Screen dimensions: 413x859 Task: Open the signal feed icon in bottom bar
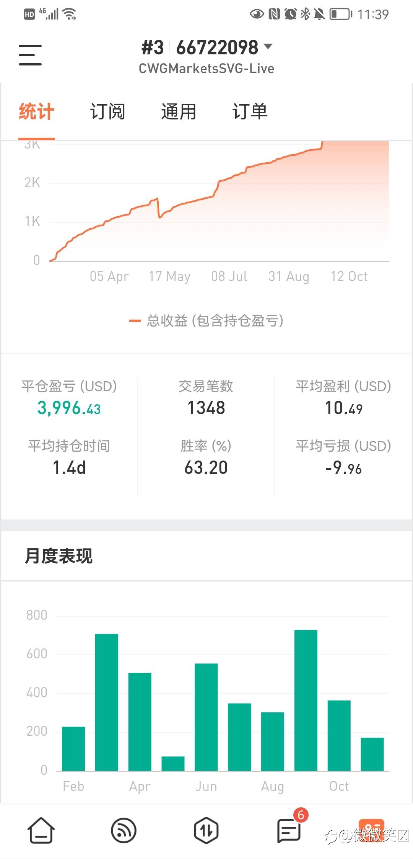click(124, 830)
